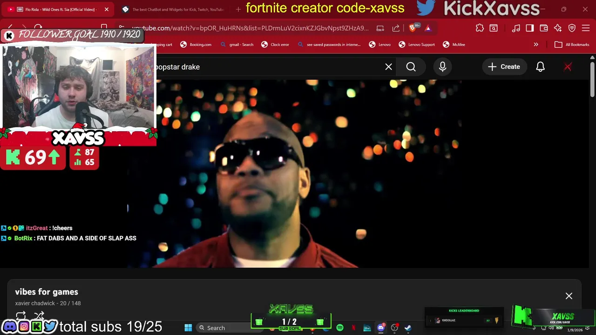This screenshot has width=596, height=335.
Task: Click the vibes for games playlist title
Action: 47,292
